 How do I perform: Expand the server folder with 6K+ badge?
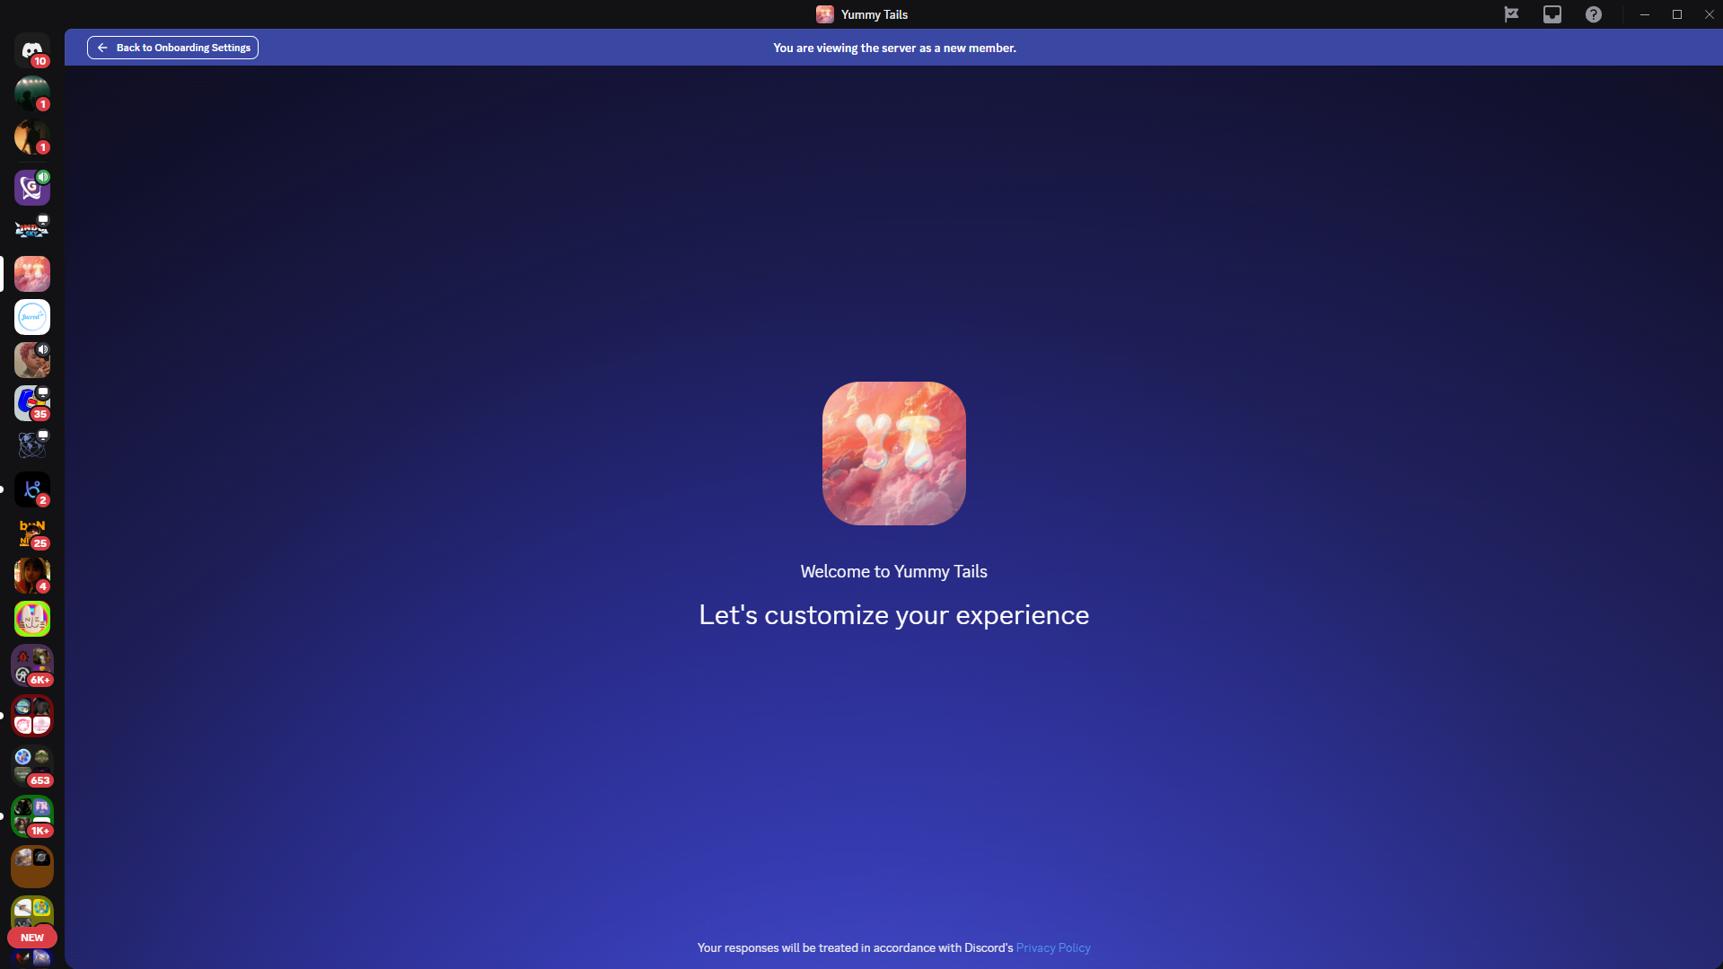pyautogui.click(x=32, y=665)
